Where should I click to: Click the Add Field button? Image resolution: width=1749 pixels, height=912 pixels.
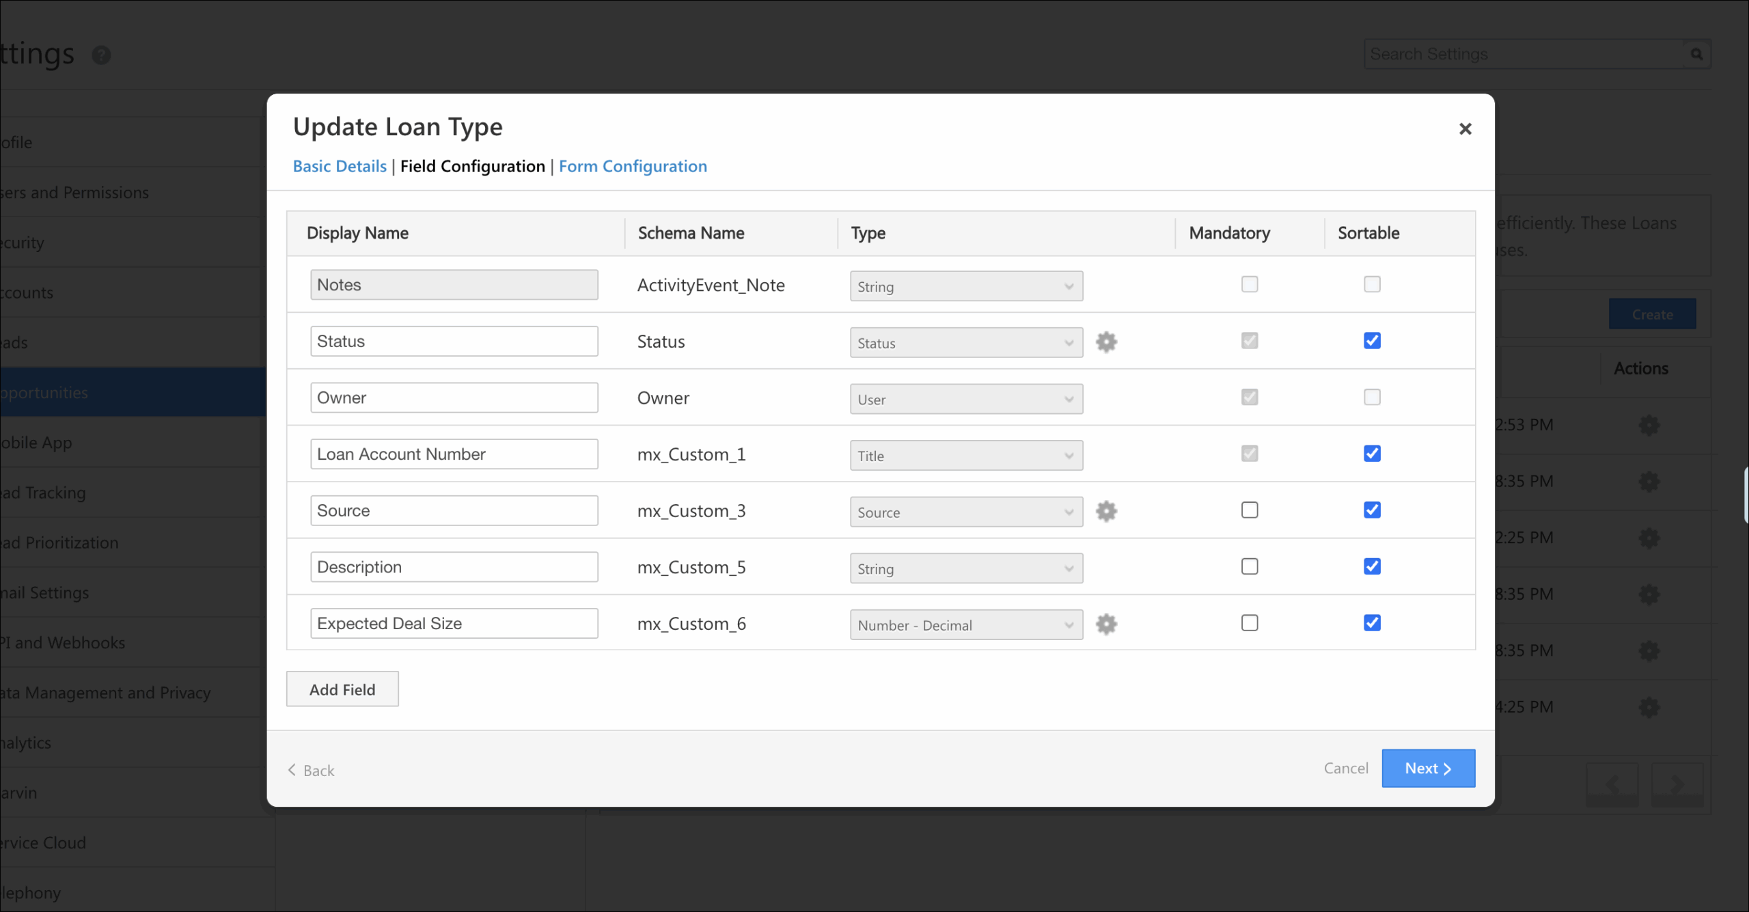(342, 689)
